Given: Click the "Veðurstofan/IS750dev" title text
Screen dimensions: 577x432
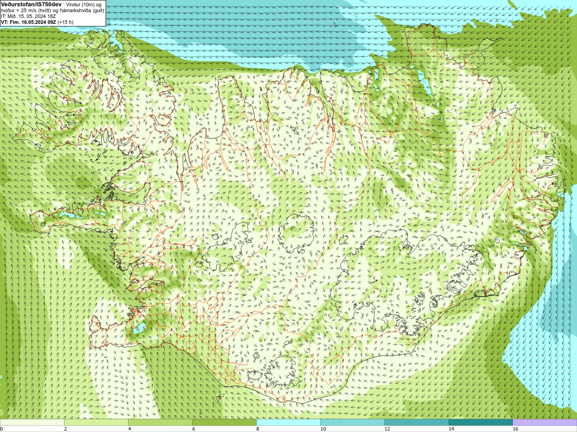Looking at the screenshot, I should click(x=31, y=4).
